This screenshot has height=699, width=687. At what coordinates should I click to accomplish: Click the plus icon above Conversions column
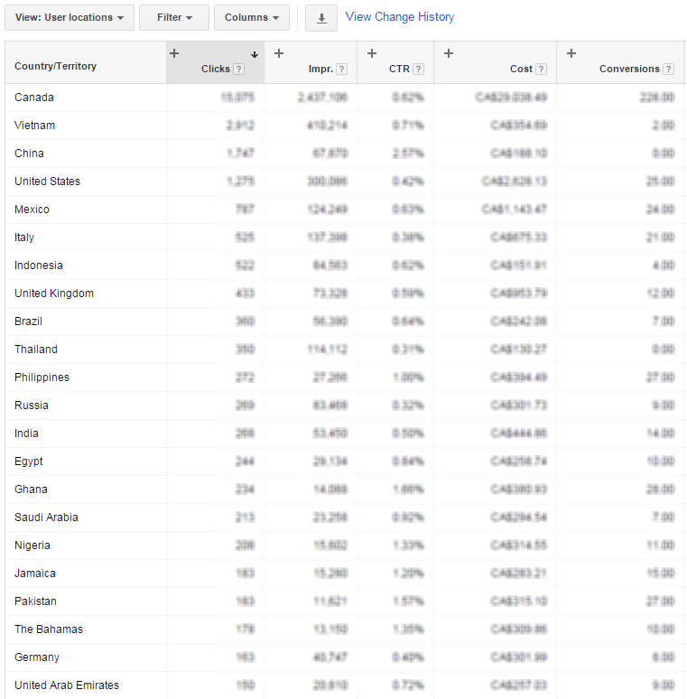[x=571, y=53]
